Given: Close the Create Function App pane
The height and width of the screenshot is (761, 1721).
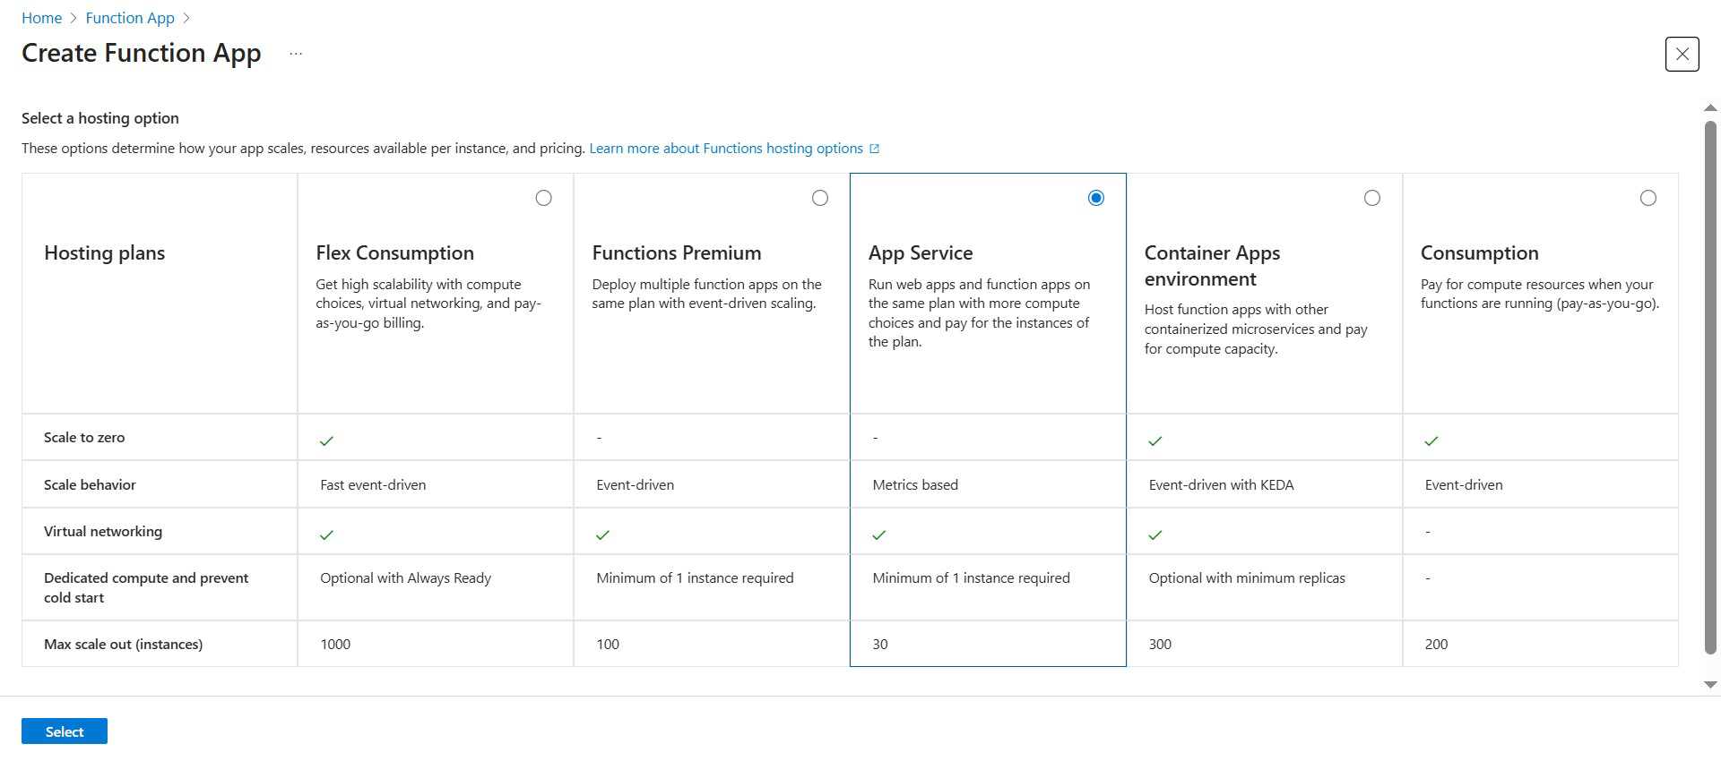Looking at the screenshot, I should pyautogui.click(x=1682, y=54).
